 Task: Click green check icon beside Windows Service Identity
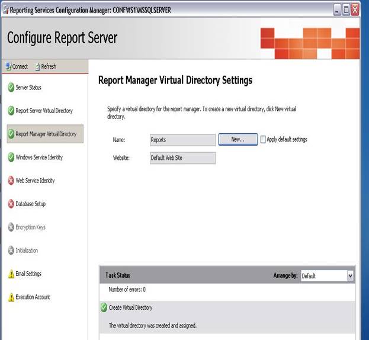coord(11,157)
